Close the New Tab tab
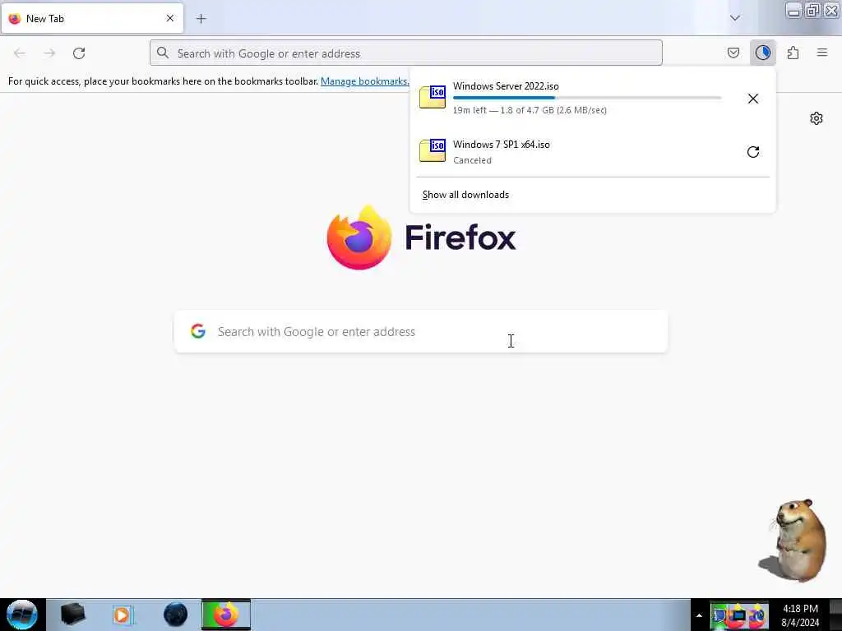Viewport: 842px width, 631px height. [169, 18]
